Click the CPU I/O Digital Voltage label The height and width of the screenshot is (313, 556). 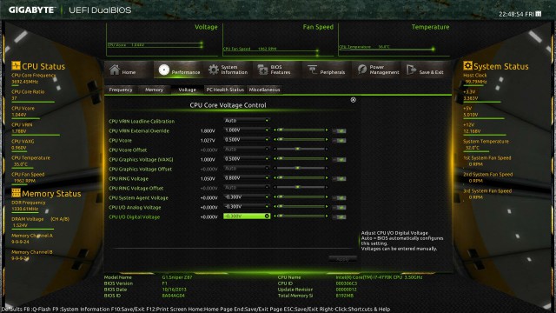point(135,216)
